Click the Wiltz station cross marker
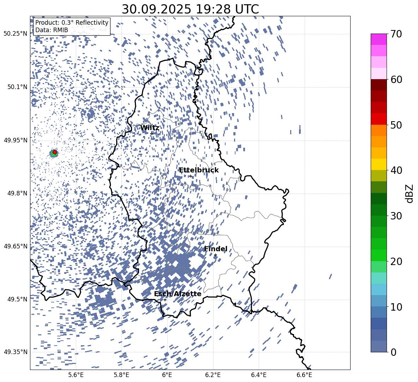The width and height of the screenshot is (418, 382). click(x=151, y=133)
